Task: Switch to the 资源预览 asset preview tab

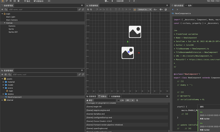Action: (91, 96)
